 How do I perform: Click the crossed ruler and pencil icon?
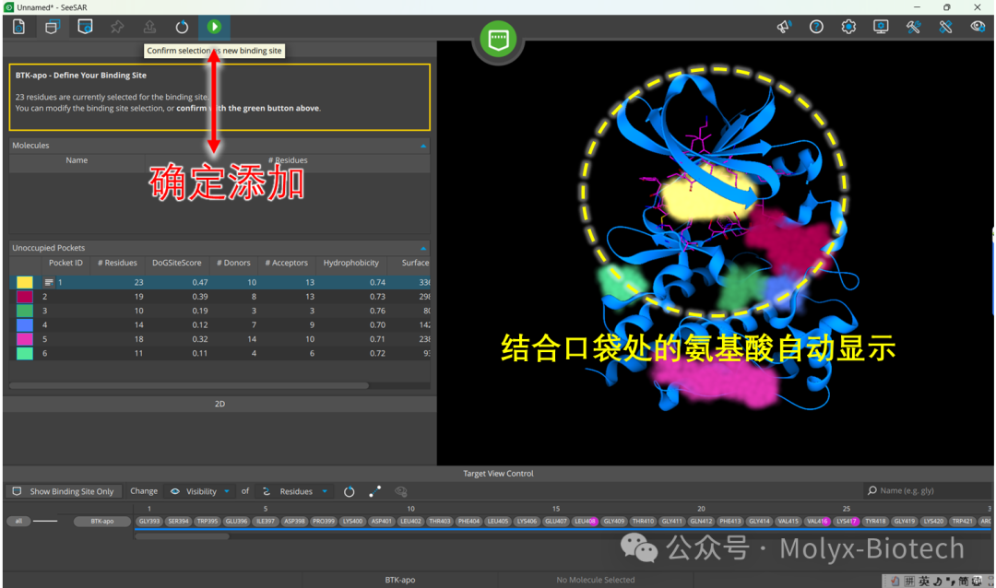946,27
